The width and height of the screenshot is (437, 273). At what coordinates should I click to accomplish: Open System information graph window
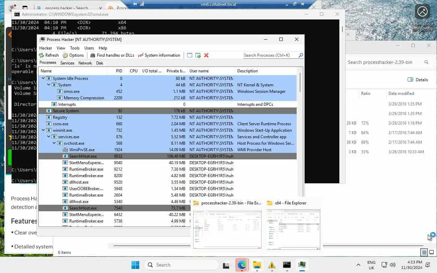pyautogui.click(x=159, y=55)
